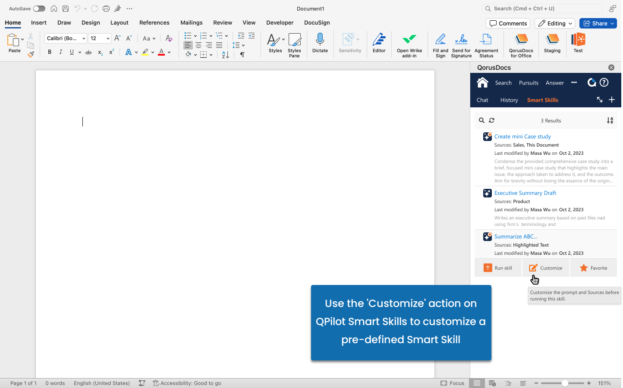Toggle Italic formatting

pos(60,52)
